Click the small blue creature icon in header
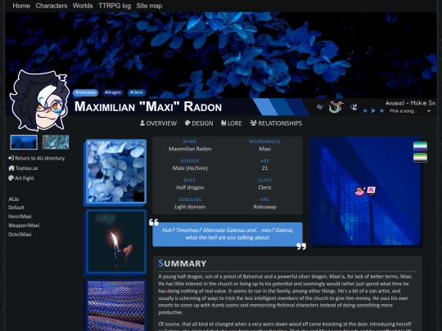 click(354, 107)
